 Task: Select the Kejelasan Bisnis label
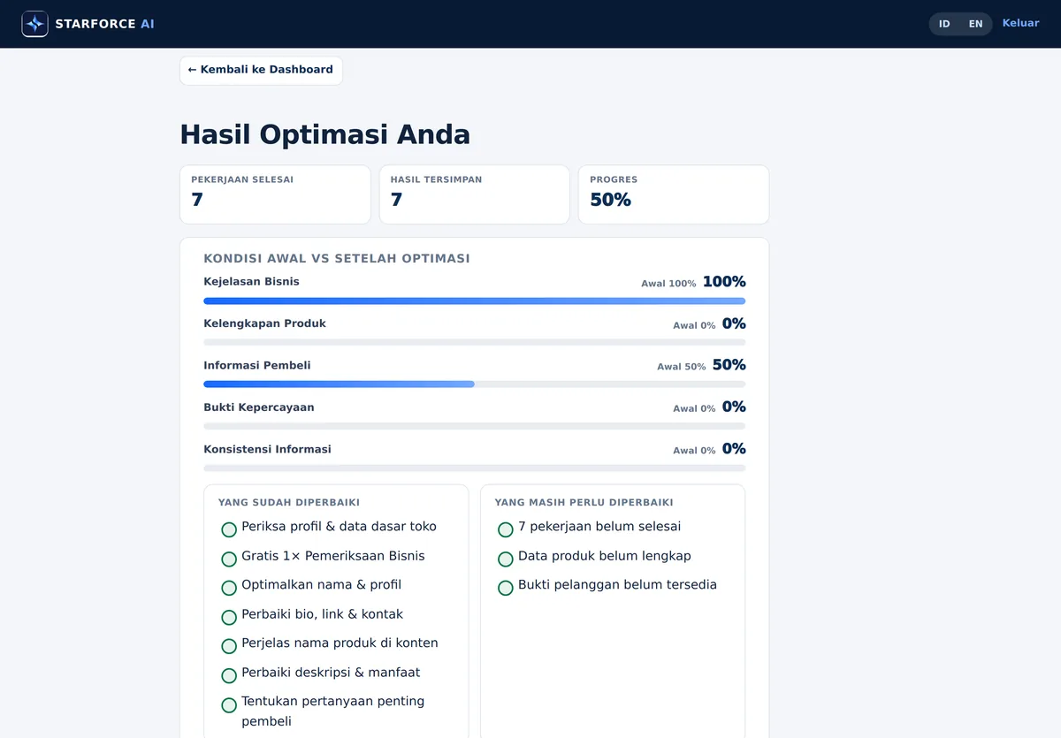pyautogui.click(x=251, y=282)
